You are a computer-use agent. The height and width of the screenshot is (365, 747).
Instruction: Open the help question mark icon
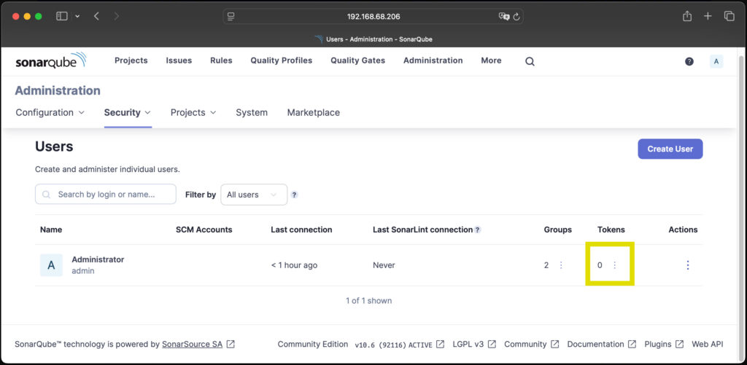(689, 61)
